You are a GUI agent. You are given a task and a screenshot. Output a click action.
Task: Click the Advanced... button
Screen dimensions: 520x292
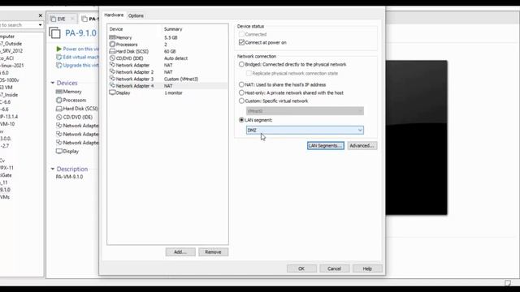click(x=362, y=146)
